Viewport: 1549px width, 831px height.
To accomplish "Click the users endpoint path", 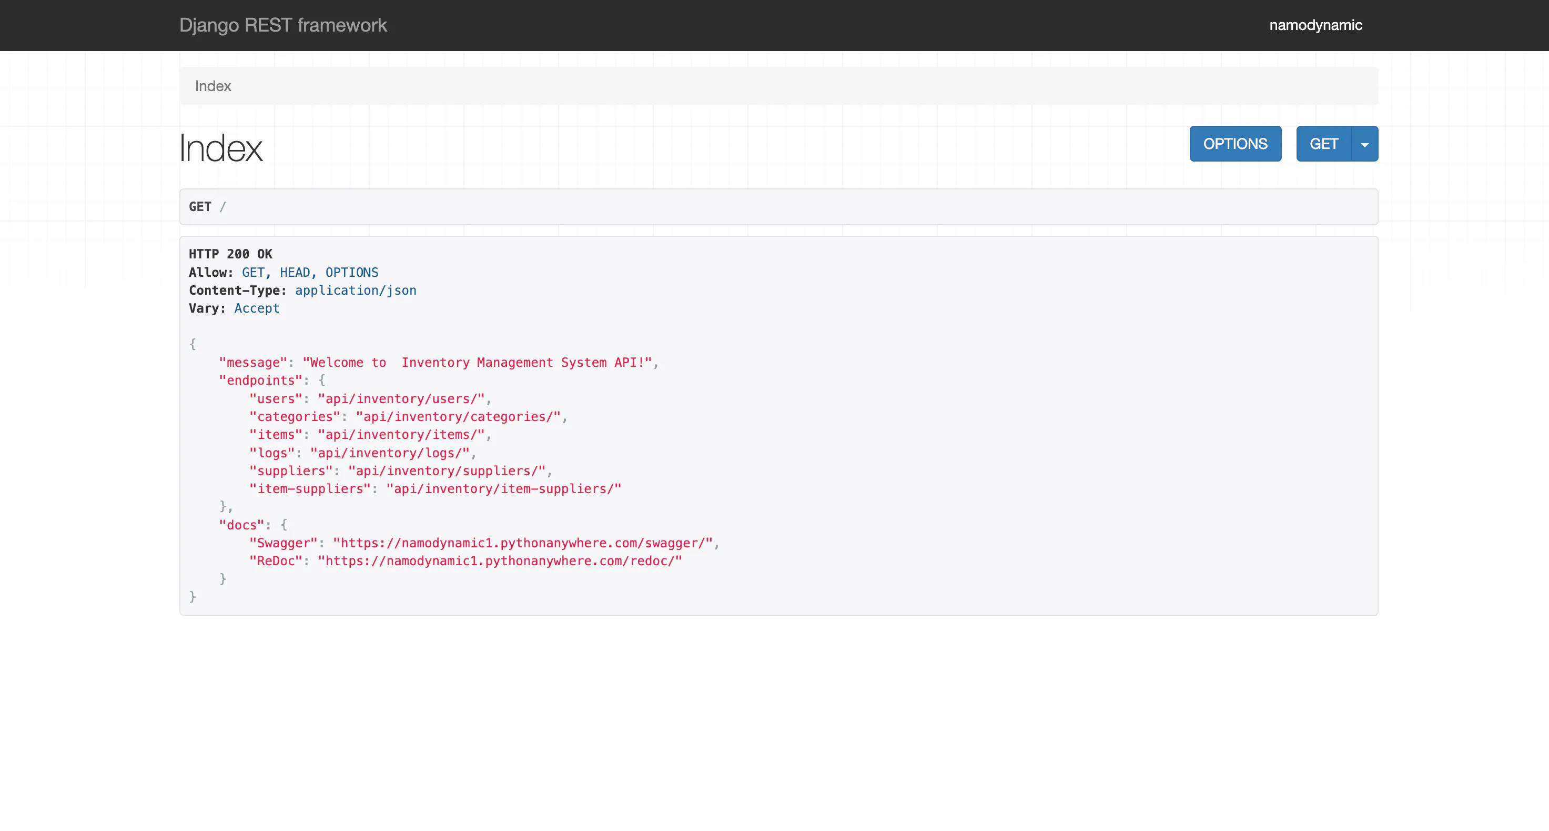I will [401, 398].
